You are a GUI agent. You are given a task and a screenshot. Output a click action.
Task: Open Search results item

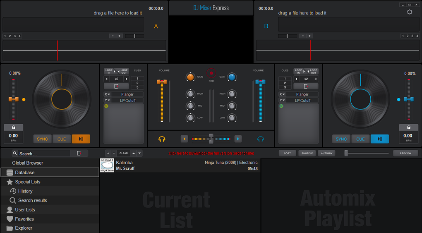tap(50, 200)
